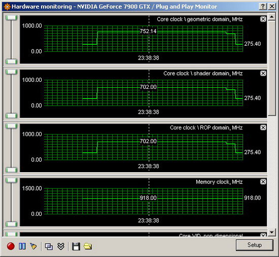Click 0.00 axis minimum on geometric domain graph

[37, 51]
